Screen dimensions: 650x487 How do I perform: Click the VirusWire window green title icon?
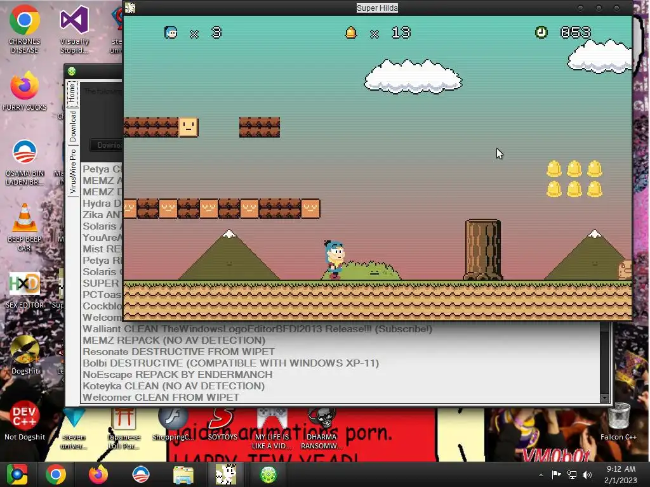pos(72,71)
